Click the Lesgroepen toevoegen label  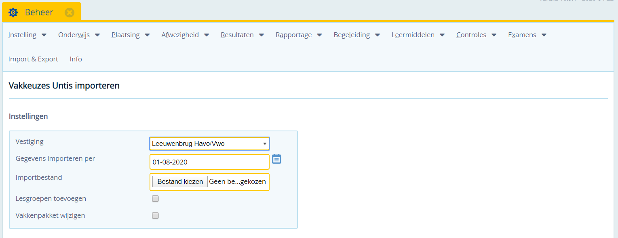(51, 199)
